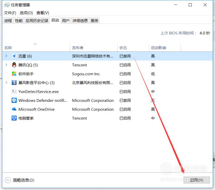The height and width of the screenshot is (190, 215).
Task: Click the 启用(N) button
Action: click(x=197, y=180)
